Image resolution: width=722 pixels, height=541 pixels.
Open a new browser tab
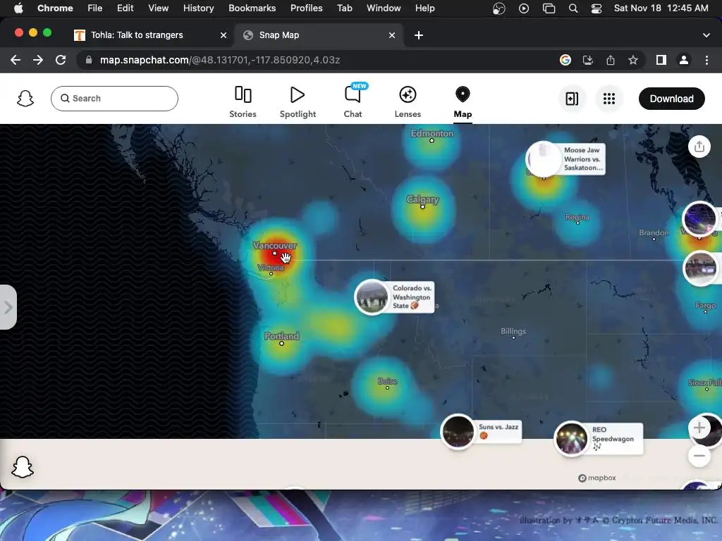[419, 35]
